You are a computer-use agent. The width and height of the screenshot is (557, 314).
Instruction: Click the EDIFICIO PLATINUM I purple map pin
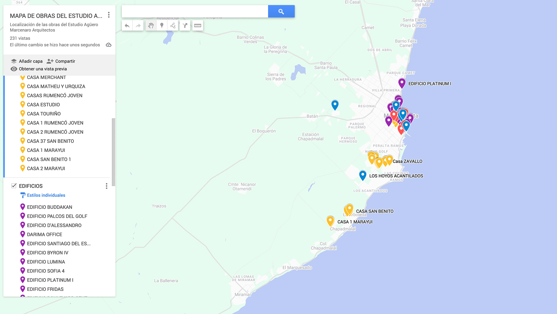pos(402,83)
